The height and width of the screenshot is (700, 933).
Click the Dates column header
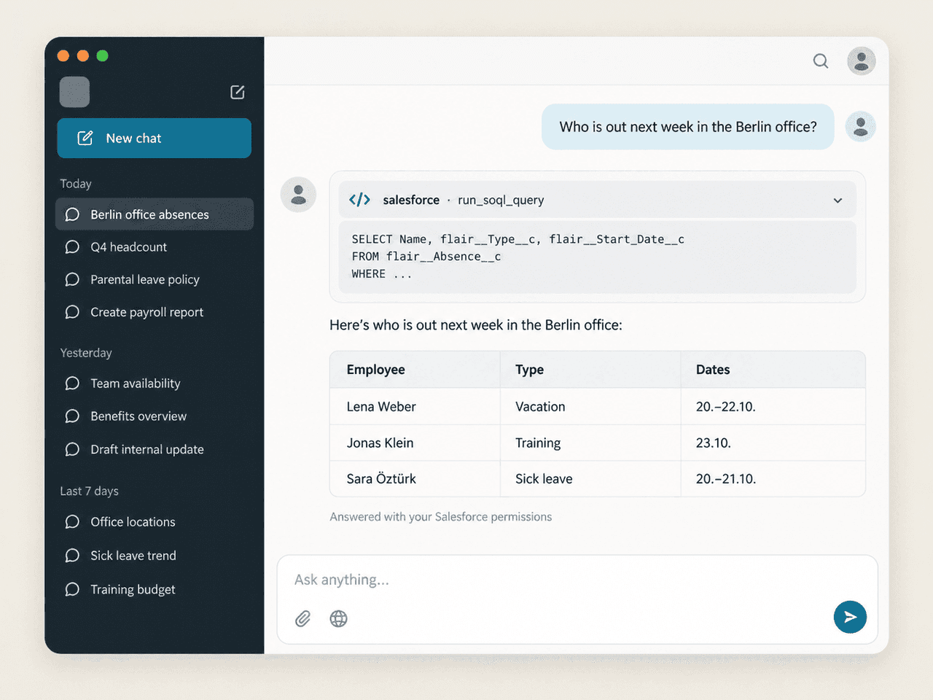[x=773, y=370]
